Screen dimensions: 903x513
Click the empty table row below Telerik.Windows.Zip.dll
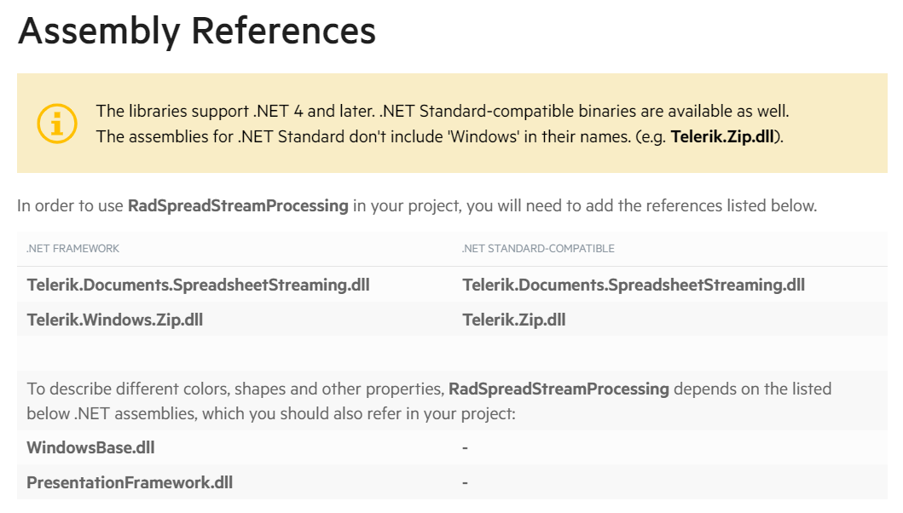pos(452,353)
